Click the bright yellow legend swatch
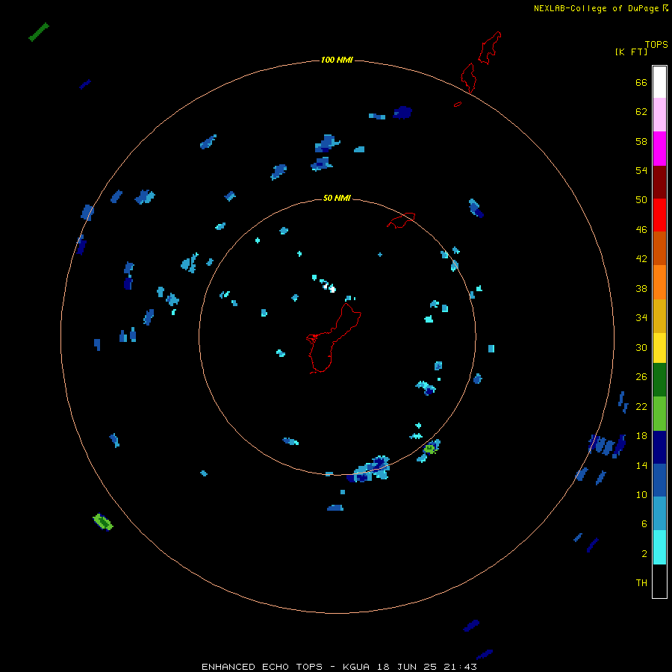 tap(659, 348)
